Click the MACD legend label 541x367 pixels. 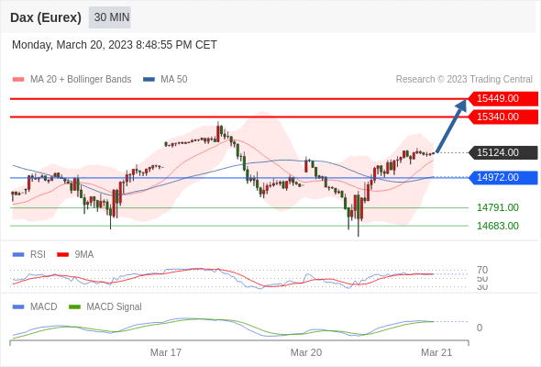coord(44,307)
